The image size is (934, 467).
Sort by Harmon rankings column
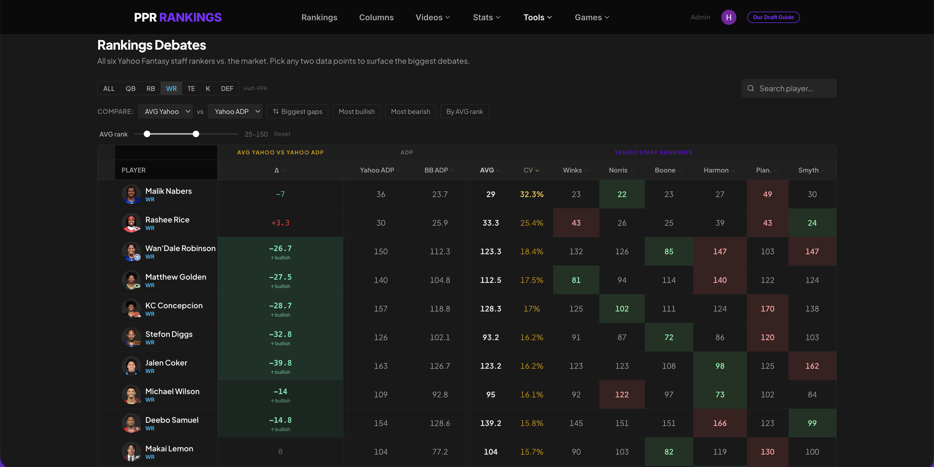click(x=719, y=170)
